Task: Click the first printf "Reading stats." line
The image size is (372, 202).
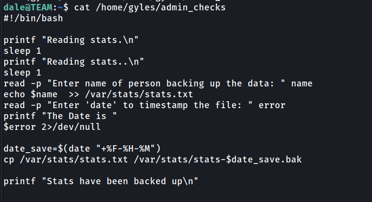Action: (71, 40)
